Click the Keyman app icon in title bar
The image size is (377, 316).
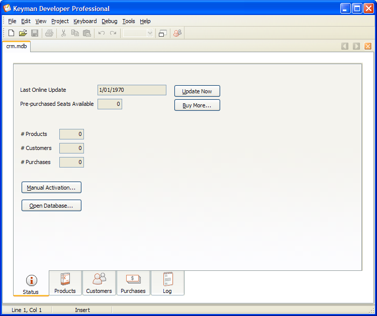[7, 9]
